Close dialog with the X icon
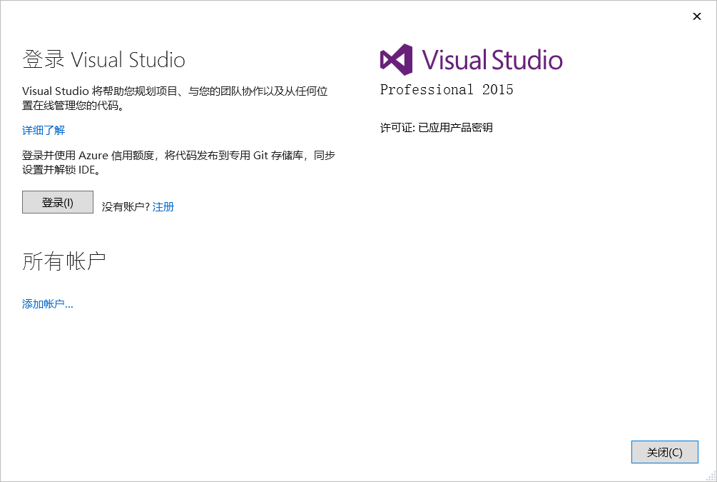This screenshot has height=482, width=717. [x=697, y=16]
